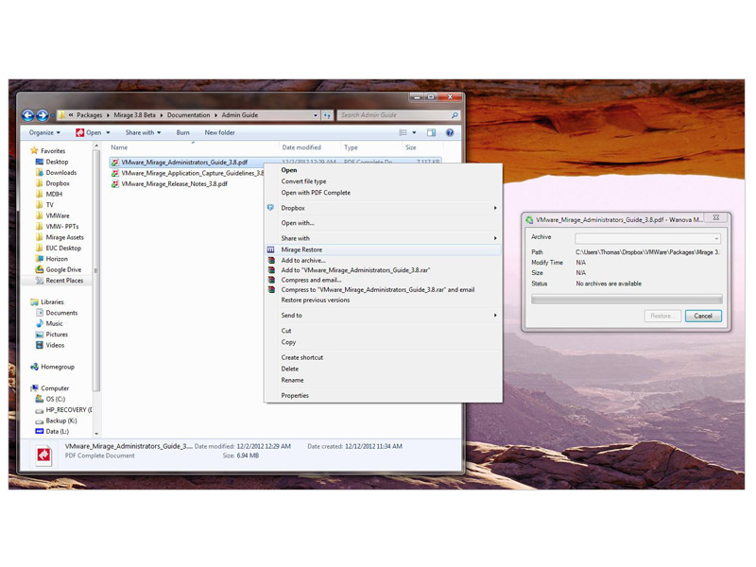
Task: Open the address bar history dropdown
Action: click(316, 115)
